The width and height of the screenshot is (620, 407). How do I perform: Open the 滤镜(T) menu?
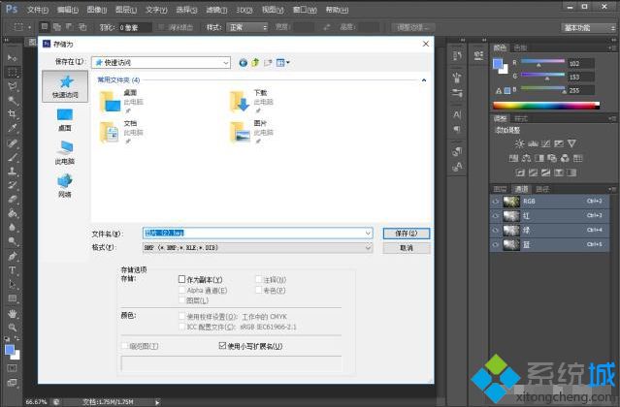(216, 10)
